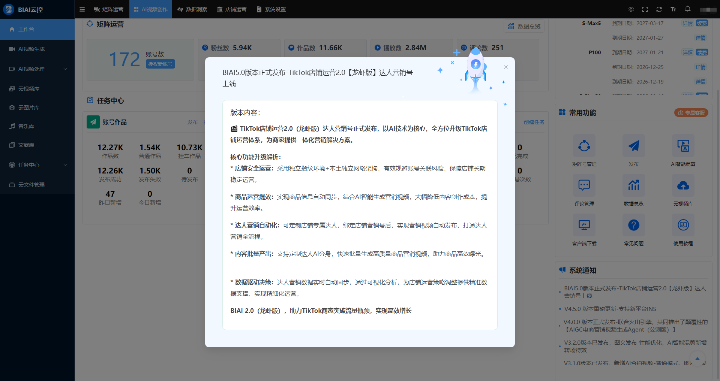Close the BIAI5.0 release announcement dialog

coord(505,67)
